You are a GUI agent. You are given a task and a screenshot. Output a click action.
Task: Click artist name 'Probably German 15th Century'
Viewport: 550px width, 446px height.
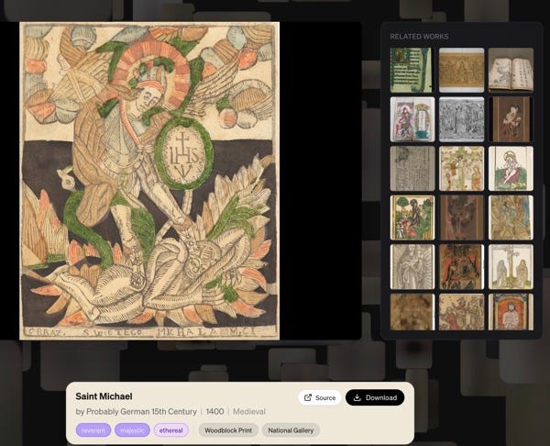pos(141,411)
